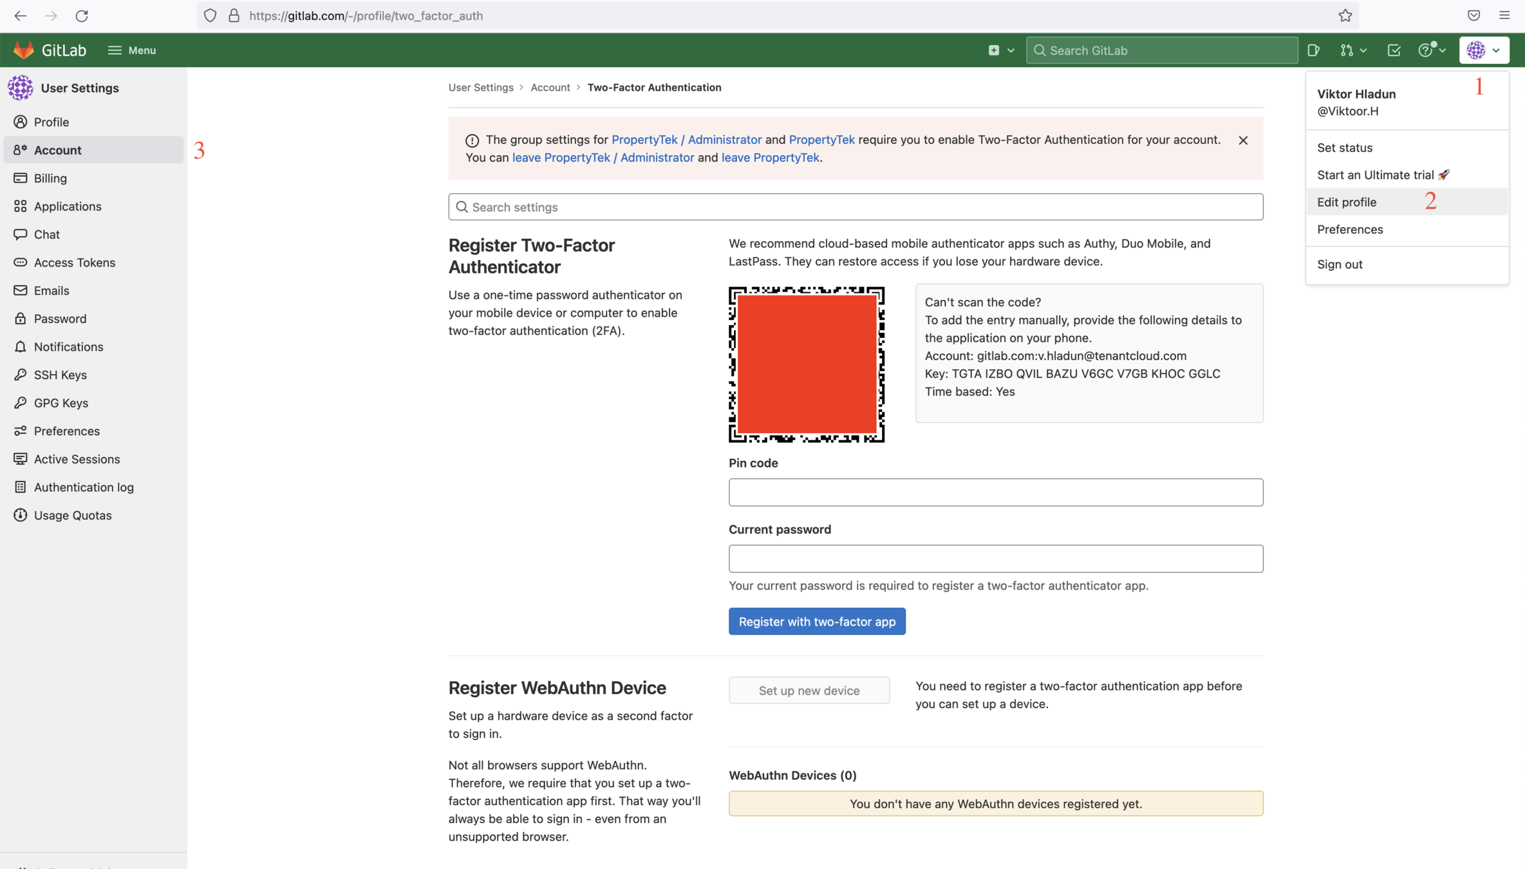The height and width of the screenshot is (869, 1525).
Task: Expand the create new plus dropdown
Action: coord(1001,50)
